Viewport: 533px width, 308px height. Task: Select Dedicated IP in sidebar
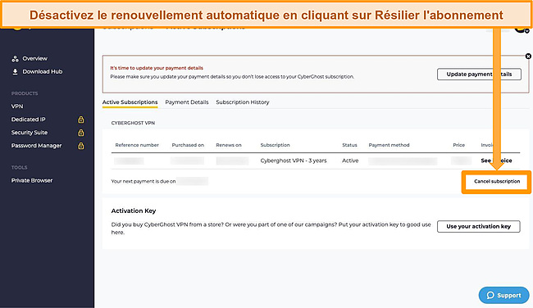coord(28,120)
